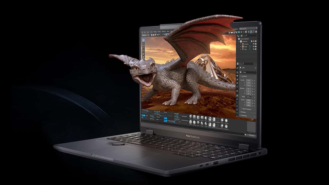Open the outliner filter funnel icon

tap(242, 36)
